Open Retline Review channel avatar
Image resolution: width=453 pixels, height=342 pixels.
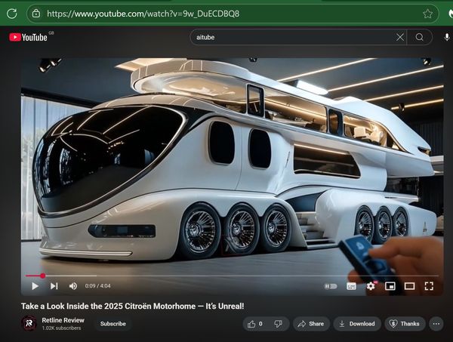[29, 324]
